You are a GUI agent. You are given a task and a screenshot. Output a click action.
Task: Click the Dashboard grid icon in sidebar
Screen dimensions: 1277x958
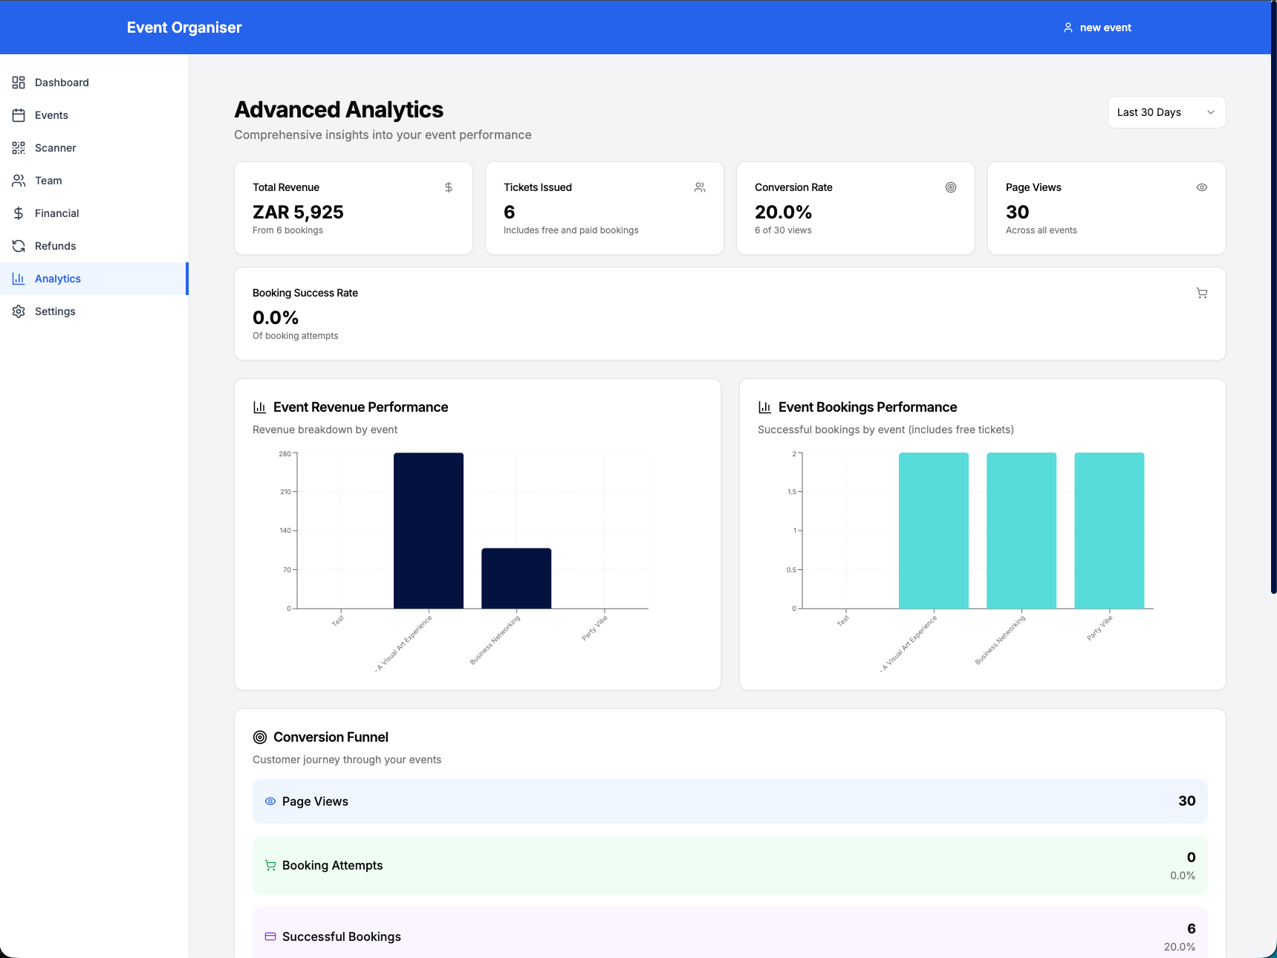(x=19, y=82)
